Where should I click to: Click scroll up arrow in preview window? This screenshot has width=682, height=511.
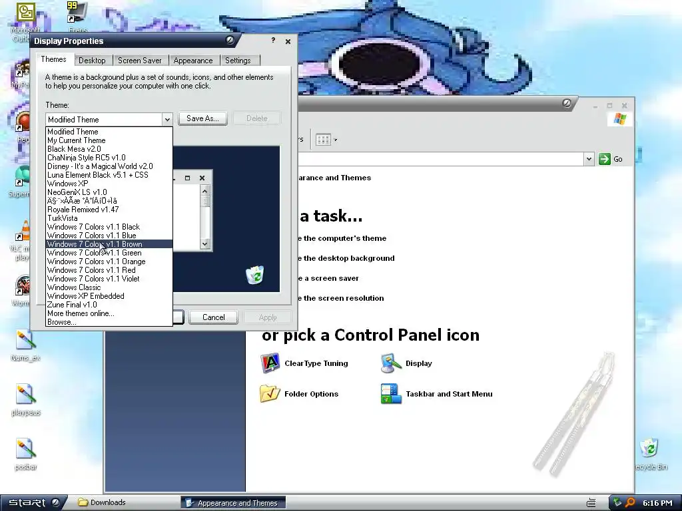(x=205, y=190)
